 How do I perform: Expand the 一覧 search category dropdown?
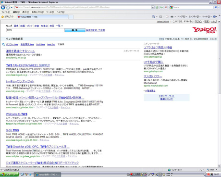pos(60,26)
